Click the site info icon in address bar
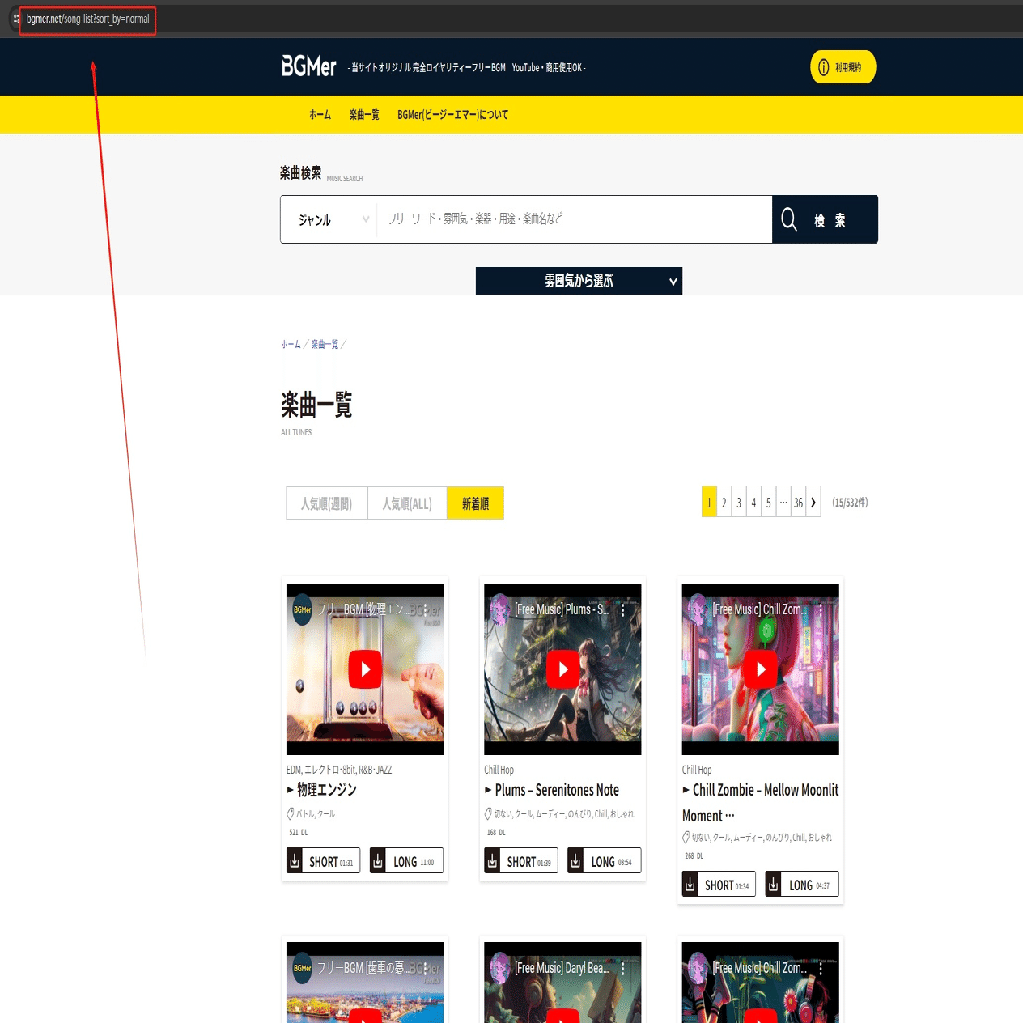Screen dimensions: 1023x1023 click(x=15, y=19)
